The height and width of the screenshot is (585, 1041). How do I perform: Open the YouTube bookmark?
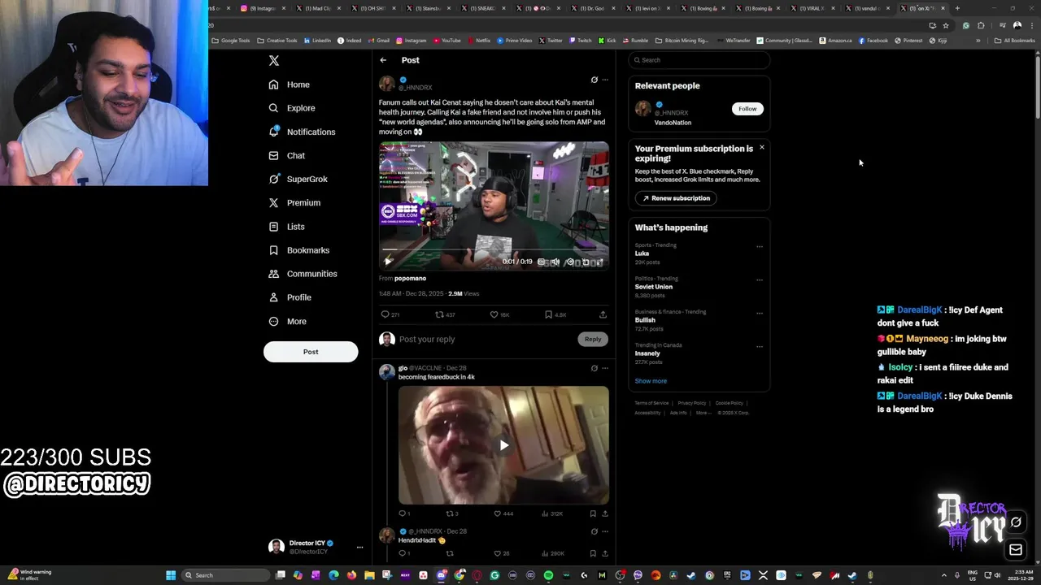pyautogui.click(x=447, y=41)
